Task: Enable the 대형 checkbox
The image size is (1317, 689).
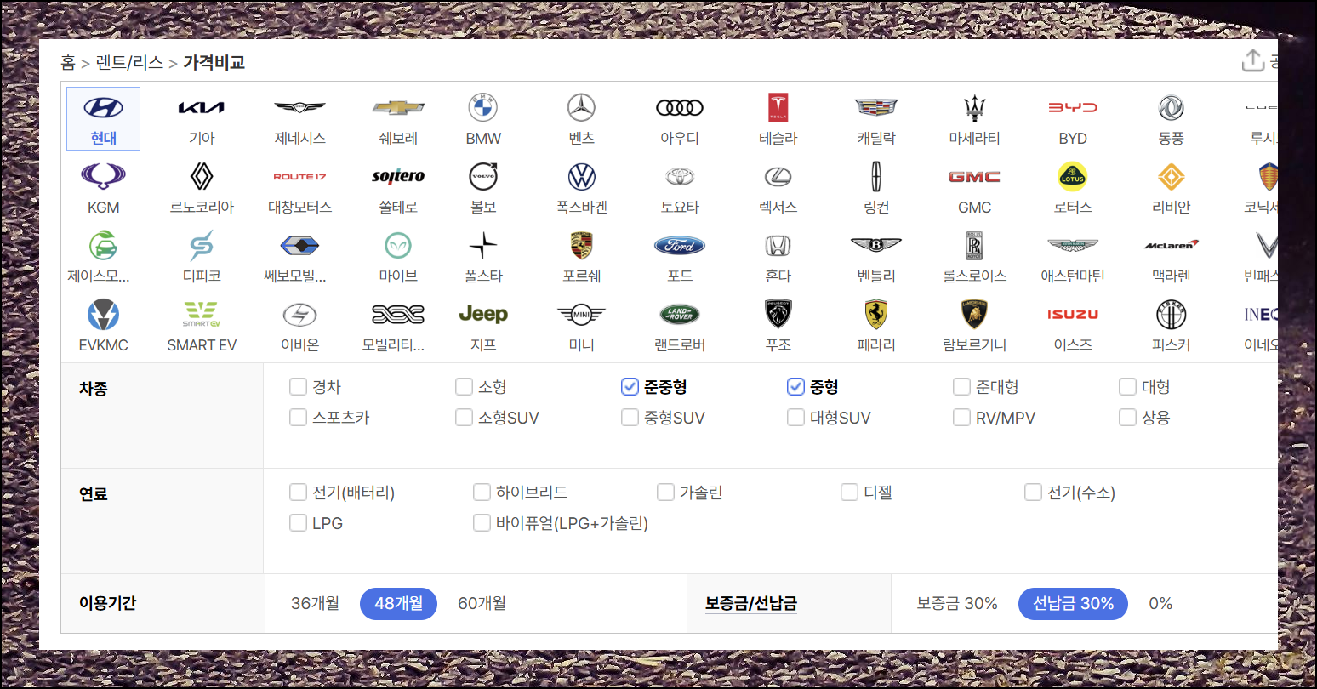Action: coord(1127,387)
